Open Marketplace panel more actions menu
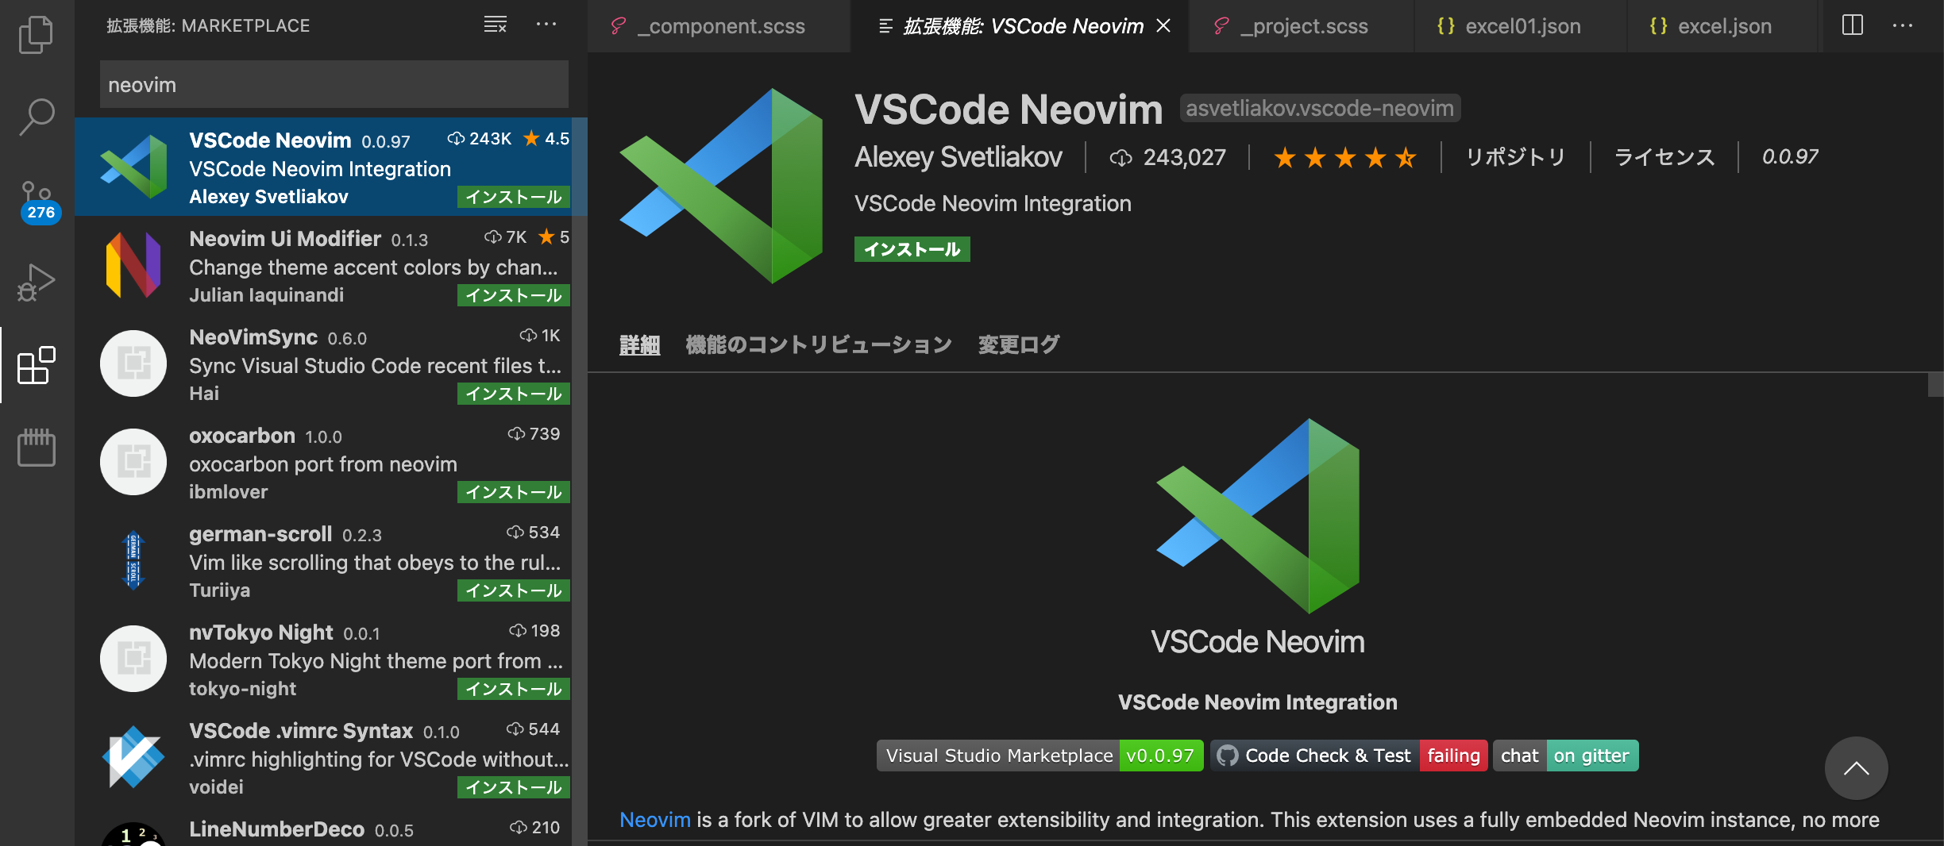 click(x=546, y=25)
